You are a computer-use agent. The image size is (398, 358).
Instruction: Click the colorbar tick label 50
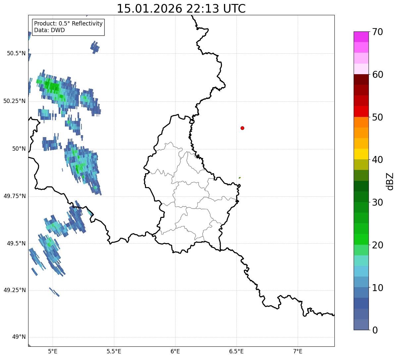click(377, 117)
